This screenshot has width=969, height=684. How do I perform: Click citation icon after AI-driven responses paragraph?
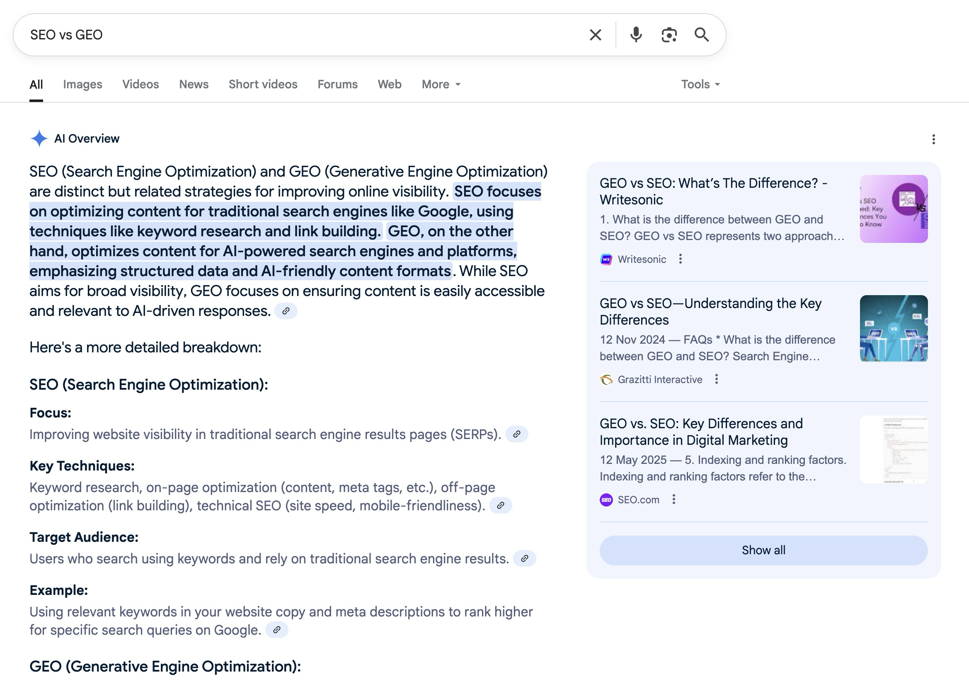[286, 311]
